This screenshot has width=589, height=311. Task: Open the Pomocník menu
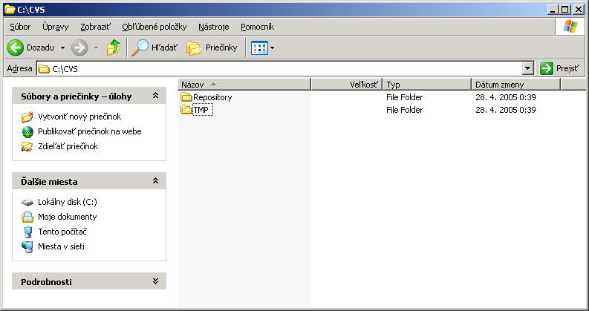click(x=257, y=27)
